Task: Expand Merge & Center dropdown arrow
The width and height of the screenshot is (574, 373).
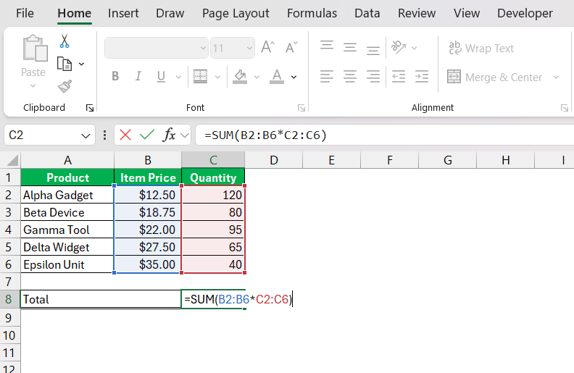Action: pos(556,77)
